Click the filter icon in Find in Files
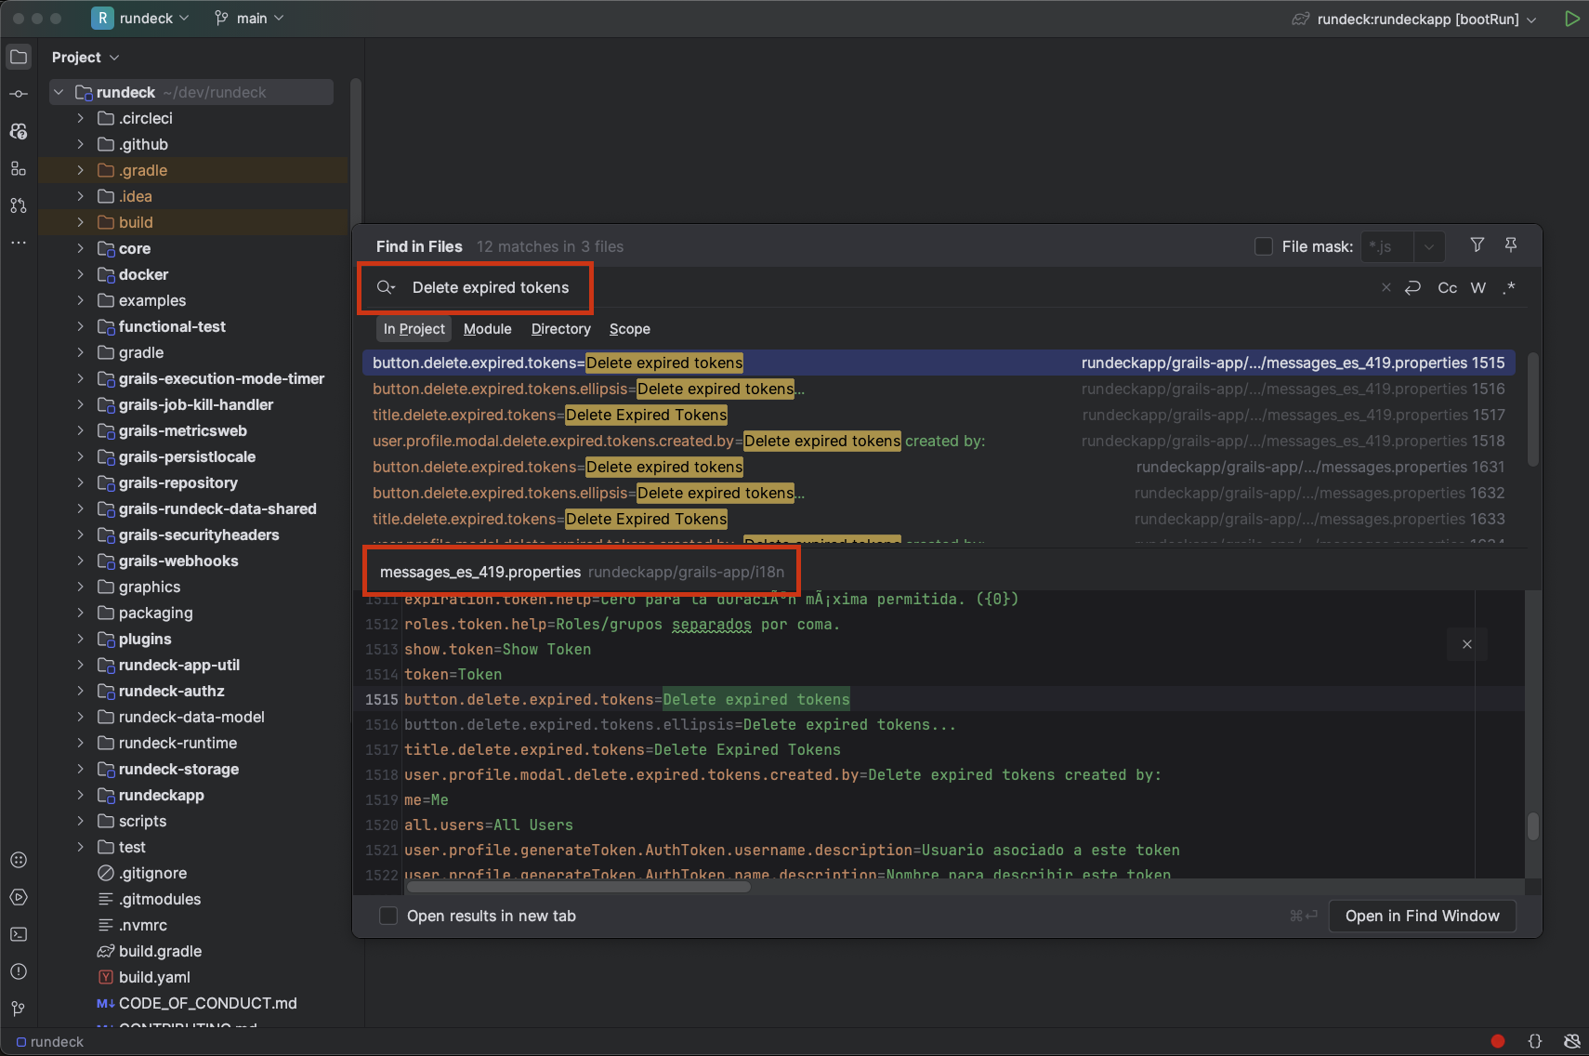 (1477, 244)
